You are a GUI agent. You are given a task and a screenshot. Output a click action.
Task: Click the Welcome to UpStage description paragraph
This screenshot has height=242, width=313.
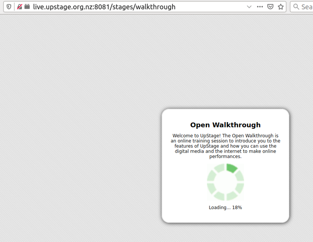225,146
